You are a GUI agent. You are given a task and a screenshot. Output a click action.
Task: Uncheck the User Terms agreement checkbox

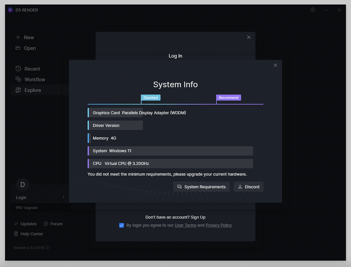click(x=121, y=225)
